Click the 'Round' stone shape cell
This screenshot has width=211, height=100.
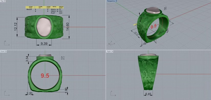(x=29, y=9)
